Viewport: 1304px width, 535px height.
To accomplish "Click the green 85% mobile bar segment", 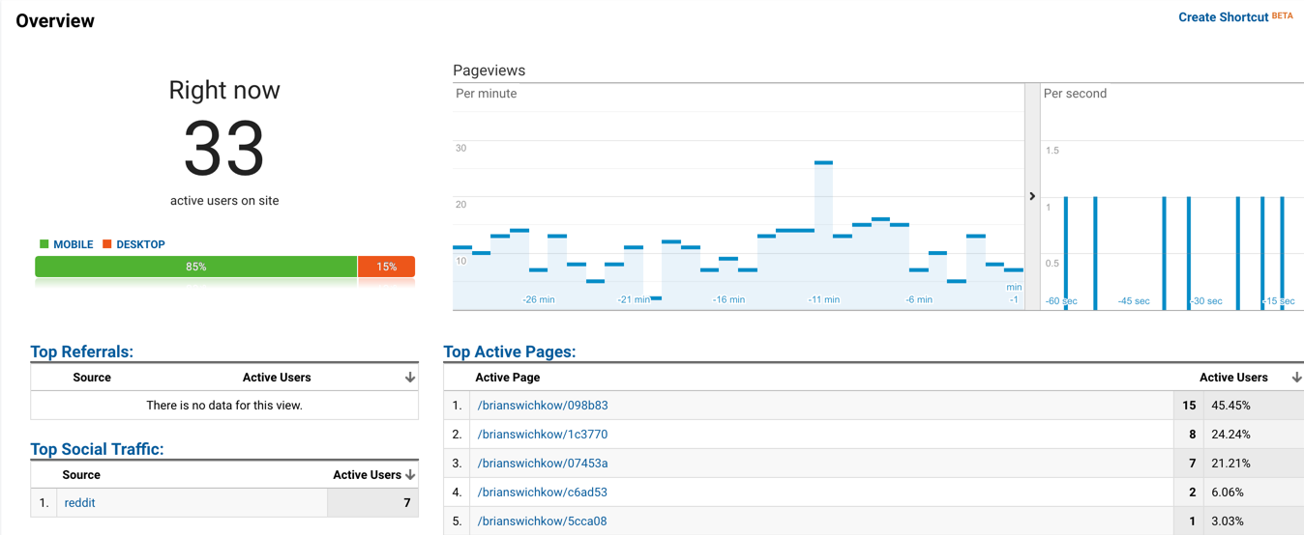I will coord(195,267).
